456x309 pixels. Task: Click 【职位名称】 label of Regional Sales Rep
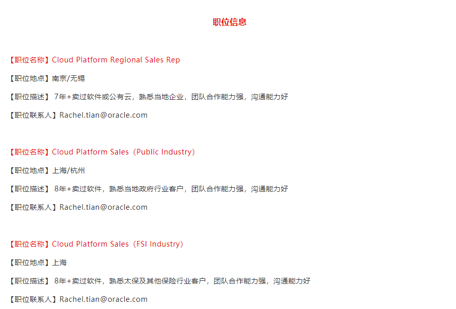click(30, 60)
